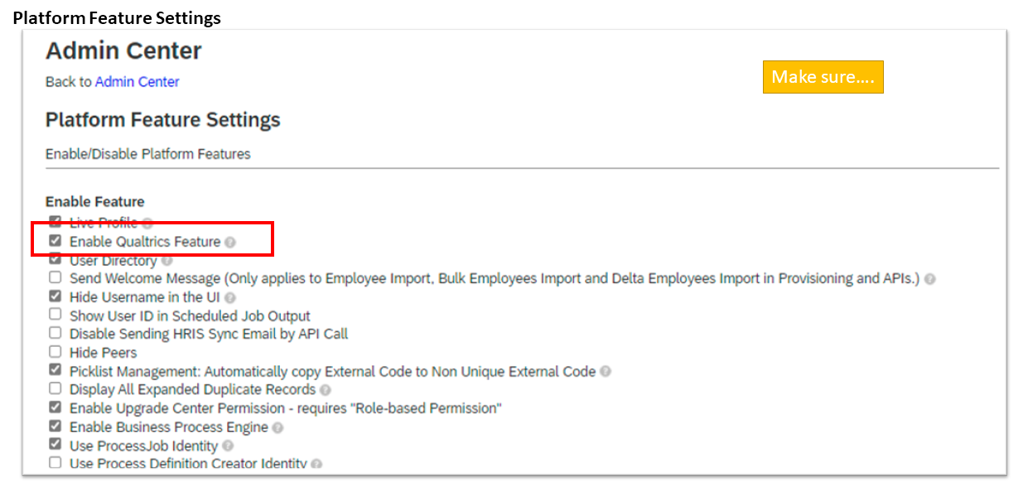Screen dimensions: 1023x491
Task: Untick Enable Upgrade Center Permission checkbox
Action: (x=55, y=407)
